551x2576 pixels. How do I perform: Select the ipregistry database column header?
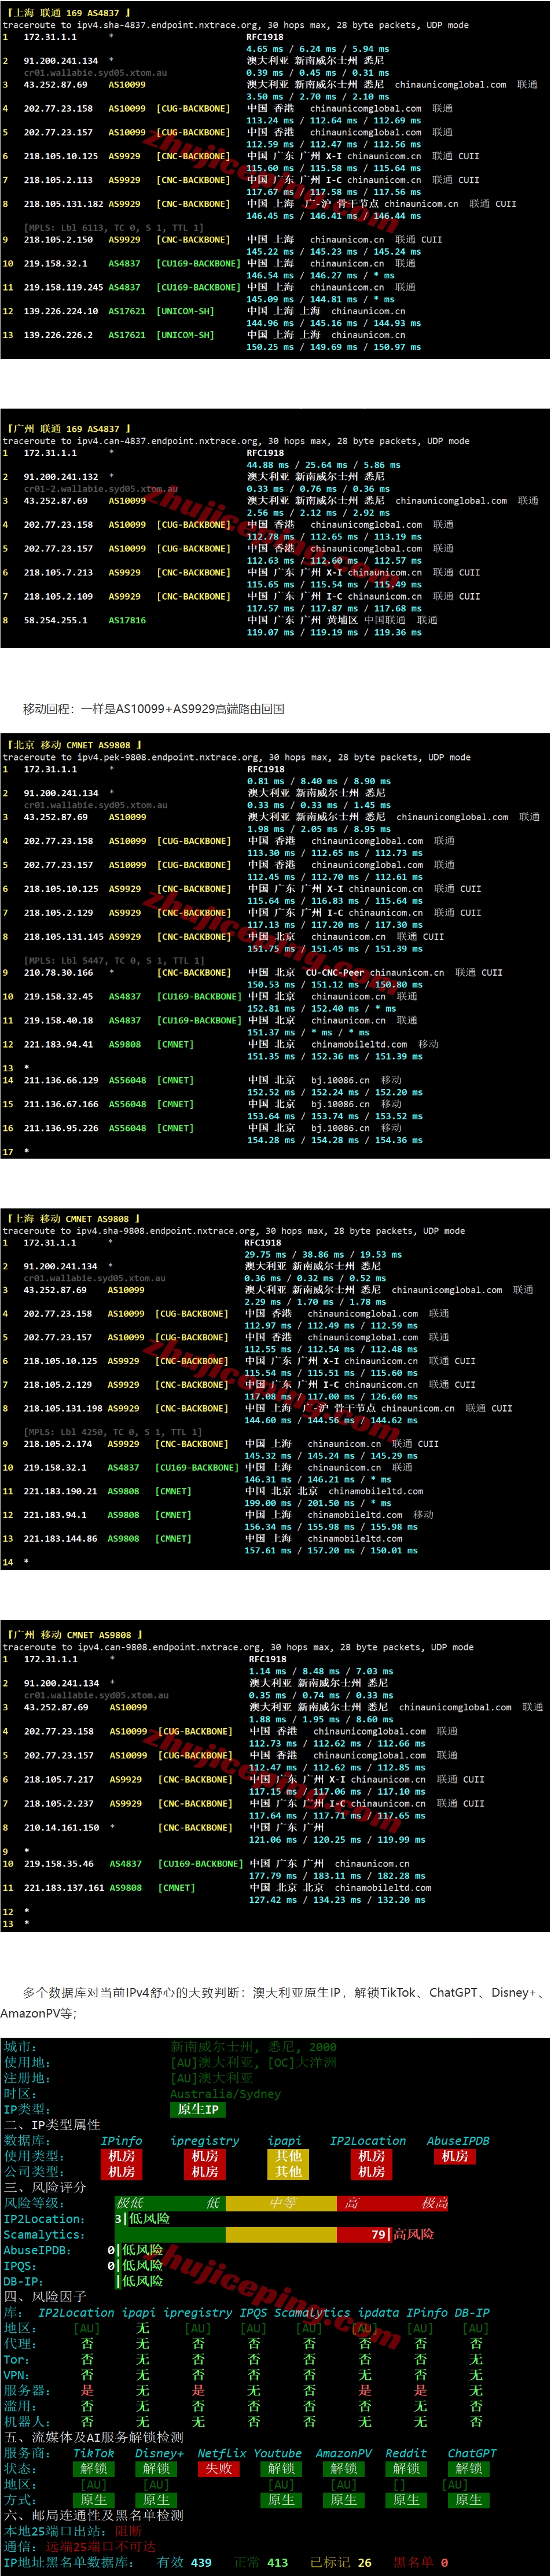click(x=205, y=2140)
